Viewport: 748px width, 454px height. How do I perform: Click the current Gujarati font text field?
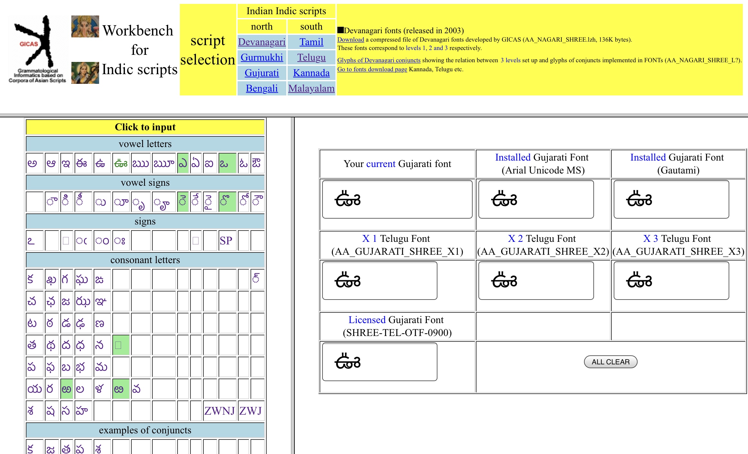[x=397, y=199]
